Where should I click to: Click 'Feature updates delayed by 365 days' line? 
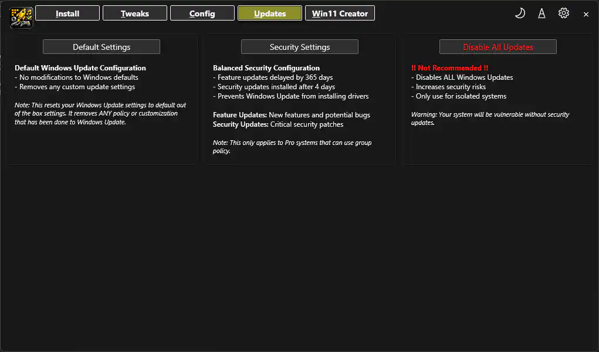tap(273, 77)
